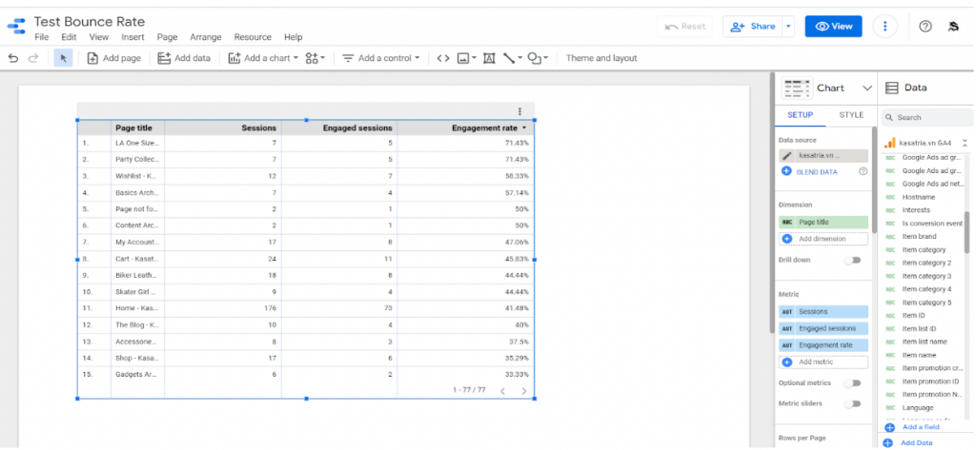Open the Add a control dropdown

click(381, 58)
